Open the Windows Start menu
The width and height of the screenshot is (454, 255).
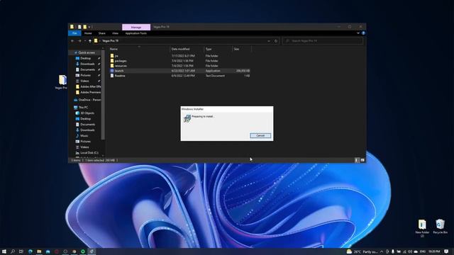pos(4,251)
